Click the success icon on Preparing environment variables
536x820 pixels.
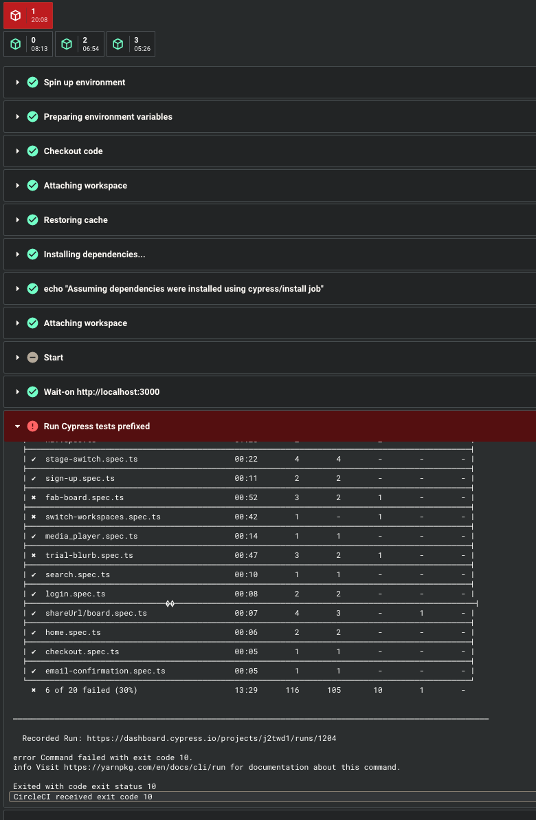32,116
